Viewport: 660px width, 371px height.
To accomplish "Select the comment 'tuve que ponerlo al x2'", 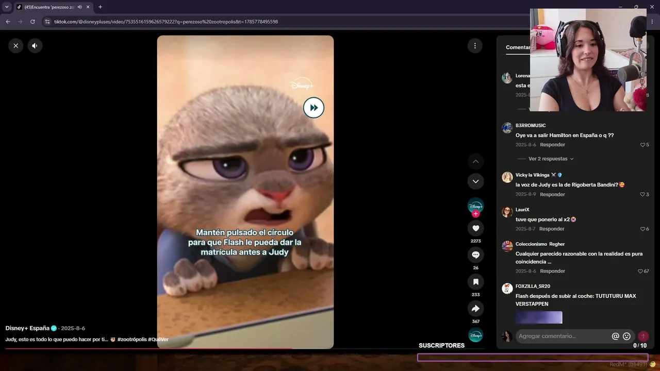I will (546, 220).
